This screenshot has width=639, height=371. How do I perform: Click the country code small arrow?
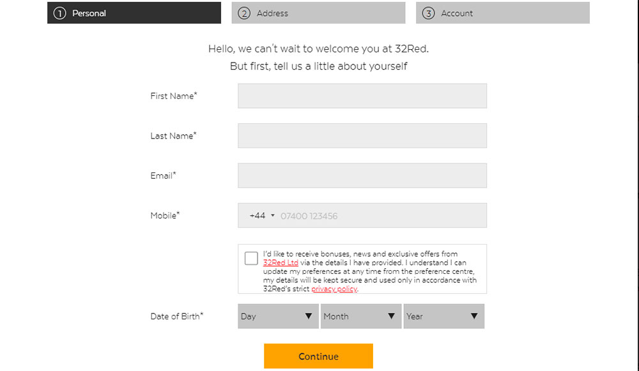point(273,216)
